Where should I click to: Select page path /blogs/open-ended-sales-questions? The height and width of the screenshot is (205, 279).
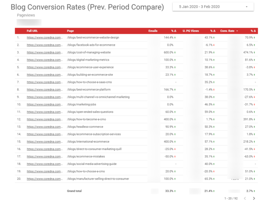point(90,112)
